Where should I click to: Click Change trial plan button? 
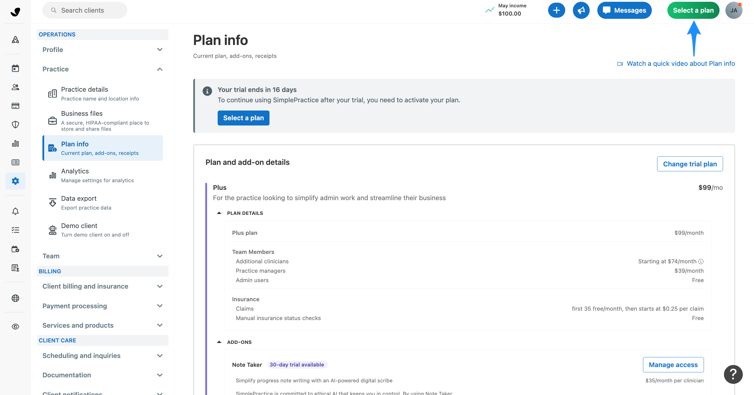690,164
